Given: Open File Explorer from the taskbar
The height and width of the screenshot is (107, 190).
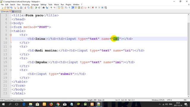Looking at the screenshot, I should click(x=31, y=104).
